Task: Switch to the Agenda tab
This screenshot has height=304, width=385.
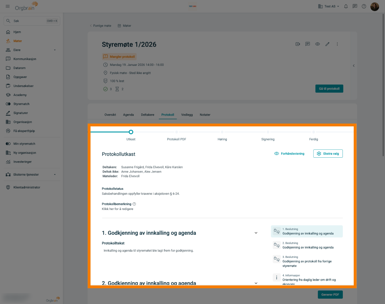Action: pyautogui.click(x=129, y=115)
